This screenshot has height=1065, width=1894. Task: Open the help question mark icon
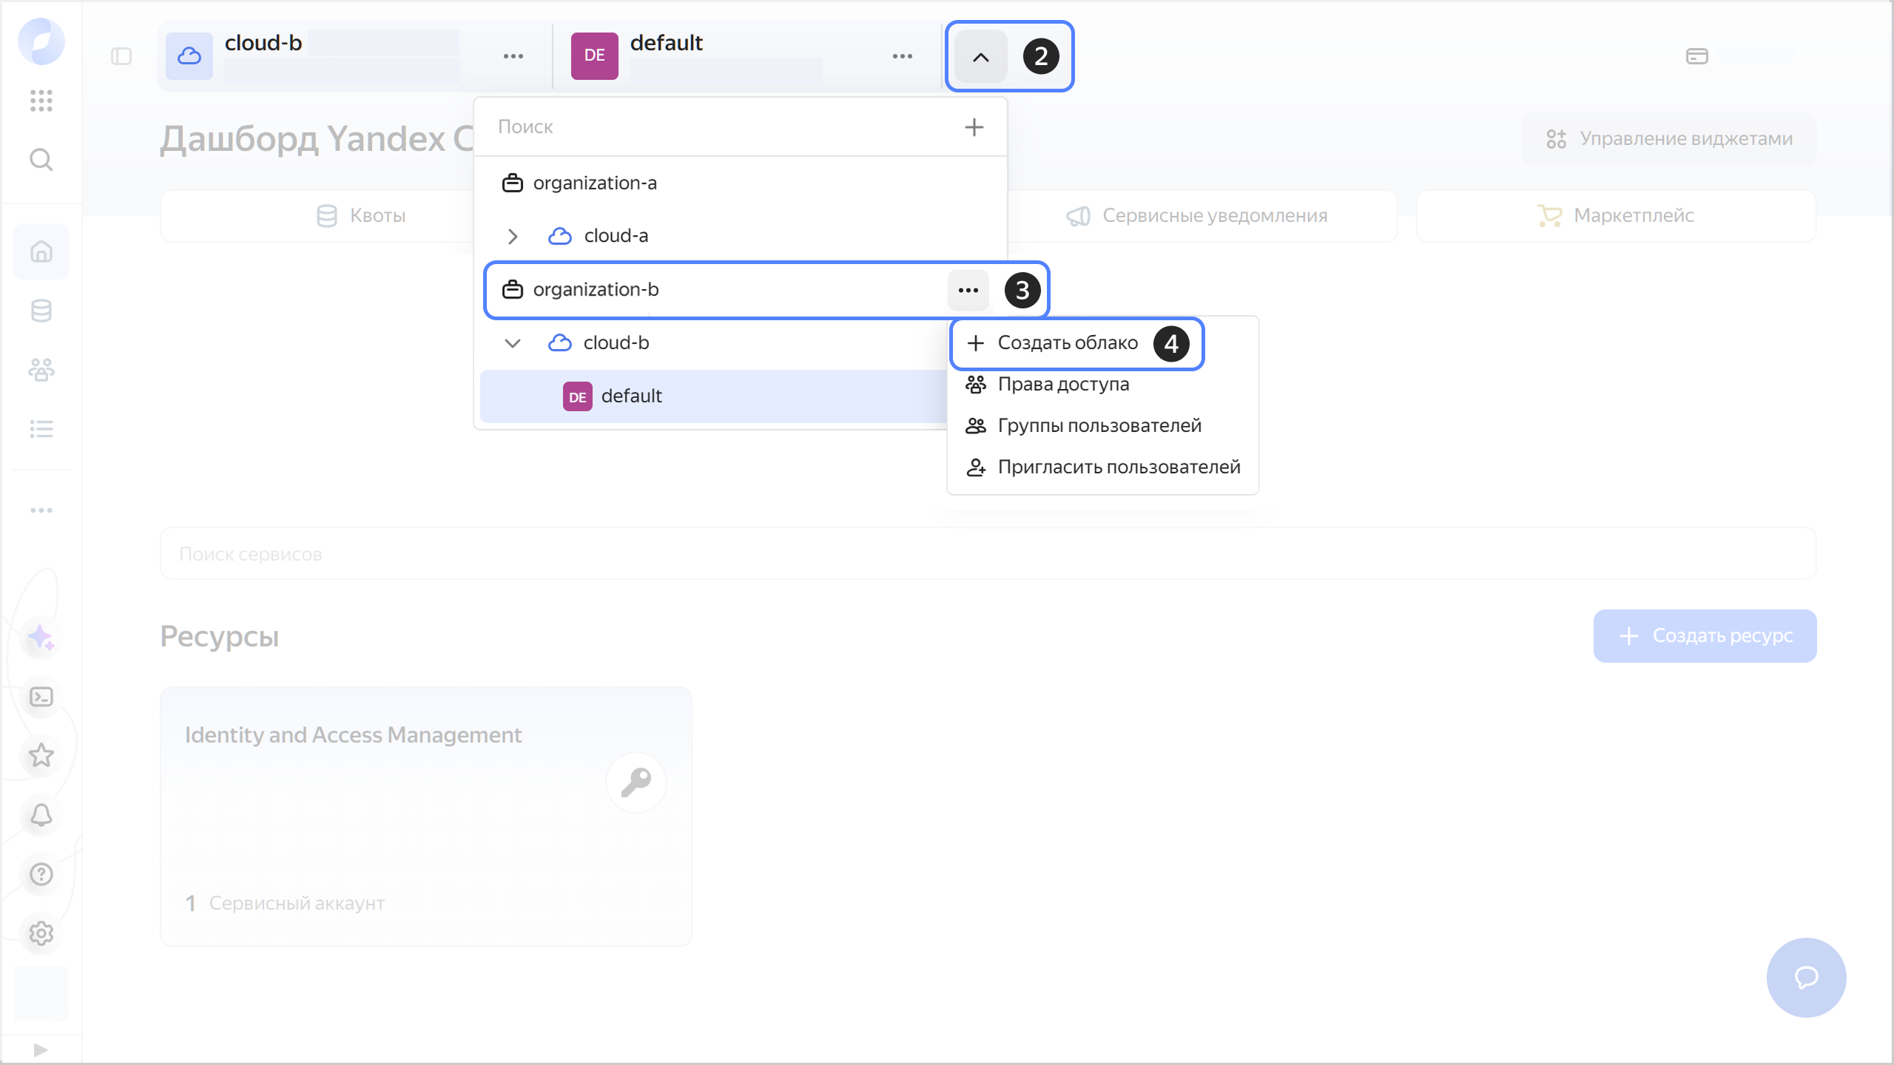(x=41, y=874)
